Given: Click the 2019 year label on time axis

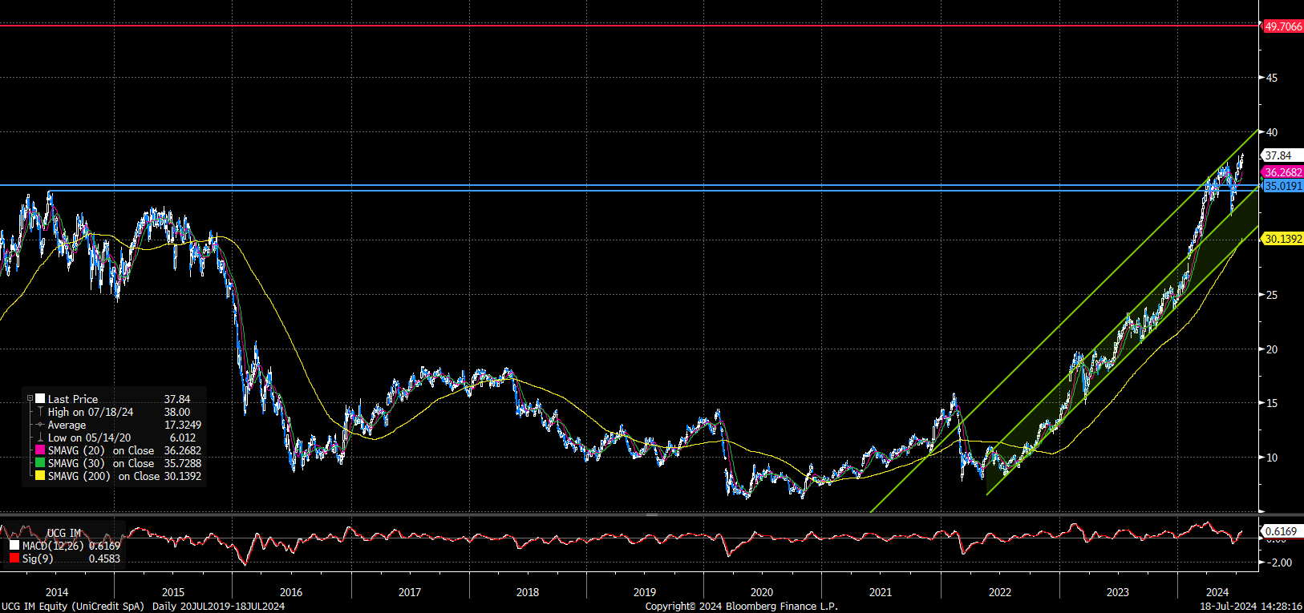Looking at the screenshot, I should click(645, 592).
